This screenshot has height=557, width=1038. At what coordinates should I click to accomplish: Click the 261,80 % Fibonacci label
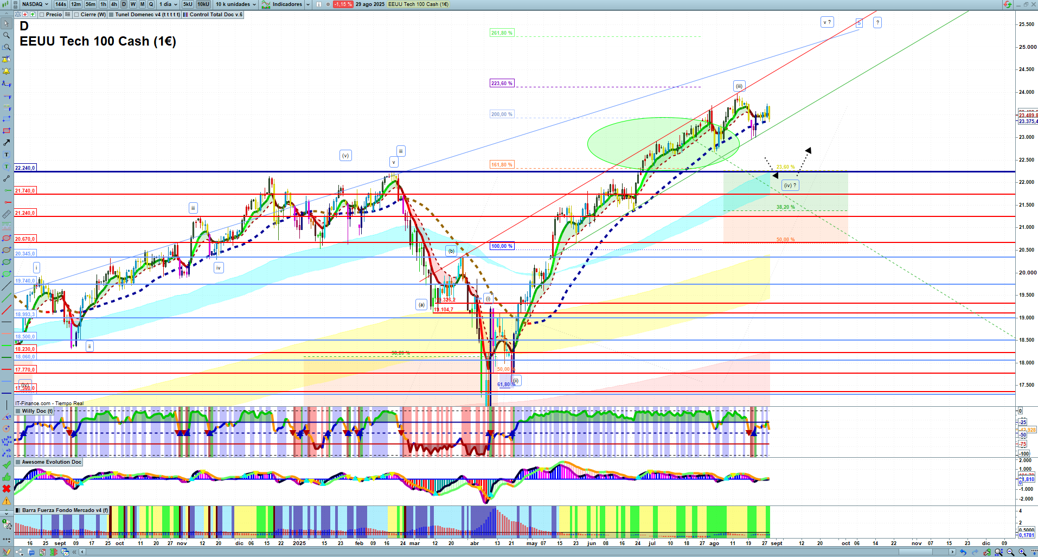click(502, 33)
